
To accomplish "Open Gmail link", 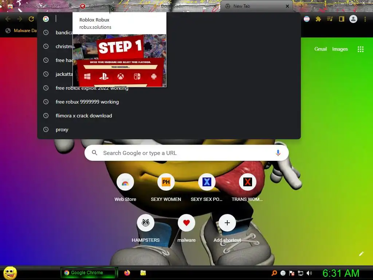I will click(321, 49).
